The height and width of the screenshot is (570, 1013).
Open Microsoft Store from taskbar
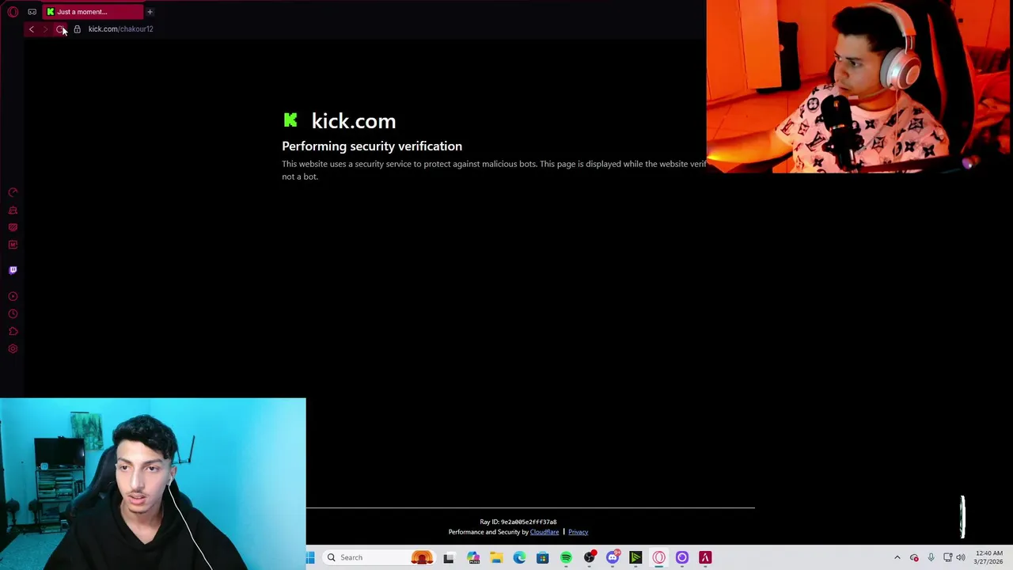pyautogui.click(x=542, y=557)
